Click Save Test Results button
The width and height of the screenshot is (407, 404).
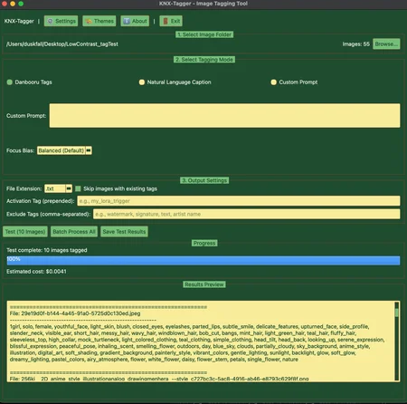point(124,232)
